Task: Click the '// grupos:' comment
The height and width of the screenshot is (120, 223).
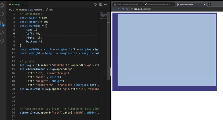Action: click(x=28, y=61)
